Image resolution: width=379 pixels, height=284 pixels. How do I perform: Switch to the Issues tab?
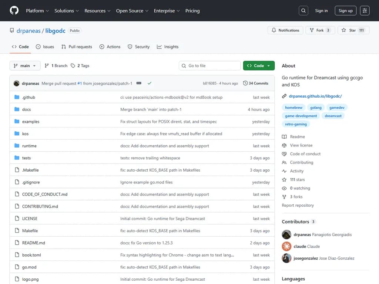pyautogui.click(x=45, y=47)
